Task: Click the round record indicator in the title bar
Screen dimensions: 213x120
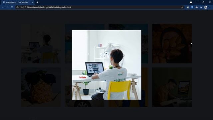Action: (191, 2)
